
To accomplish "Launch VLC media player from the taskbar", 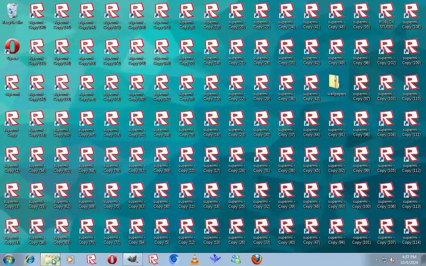I will tap(194, 259).
